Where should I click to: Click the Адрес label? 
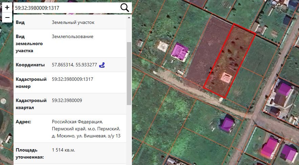click(x=23, y=122)
